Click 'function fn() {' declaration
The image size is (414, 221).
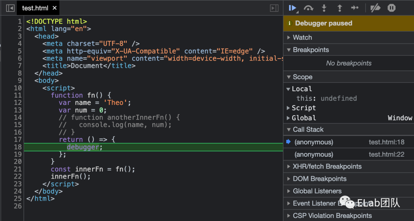(81, 95)
